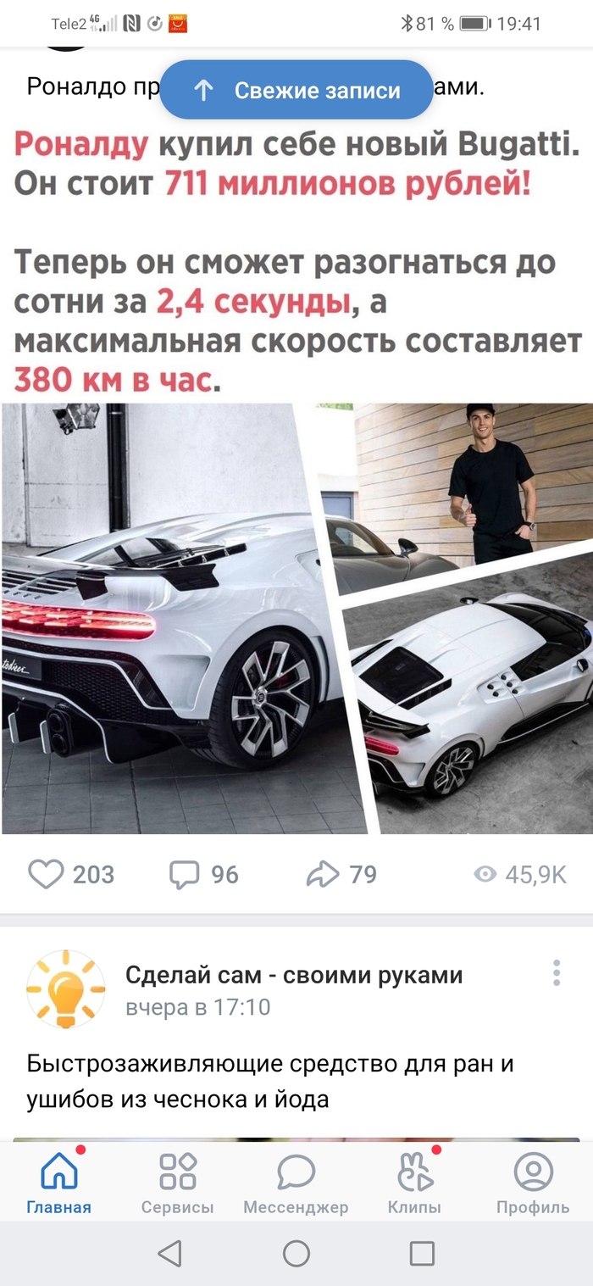
Task: Open the Сделай сам community avatar
Action: tap(66, 988)
